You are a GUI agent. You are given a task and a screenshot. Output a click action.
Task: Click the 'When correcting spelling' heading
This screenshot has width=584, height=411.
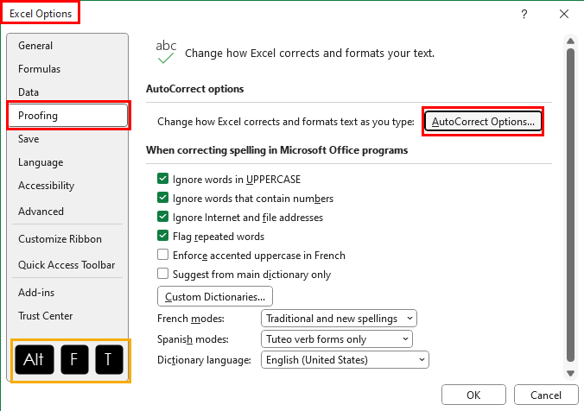[x=276, y=150]
